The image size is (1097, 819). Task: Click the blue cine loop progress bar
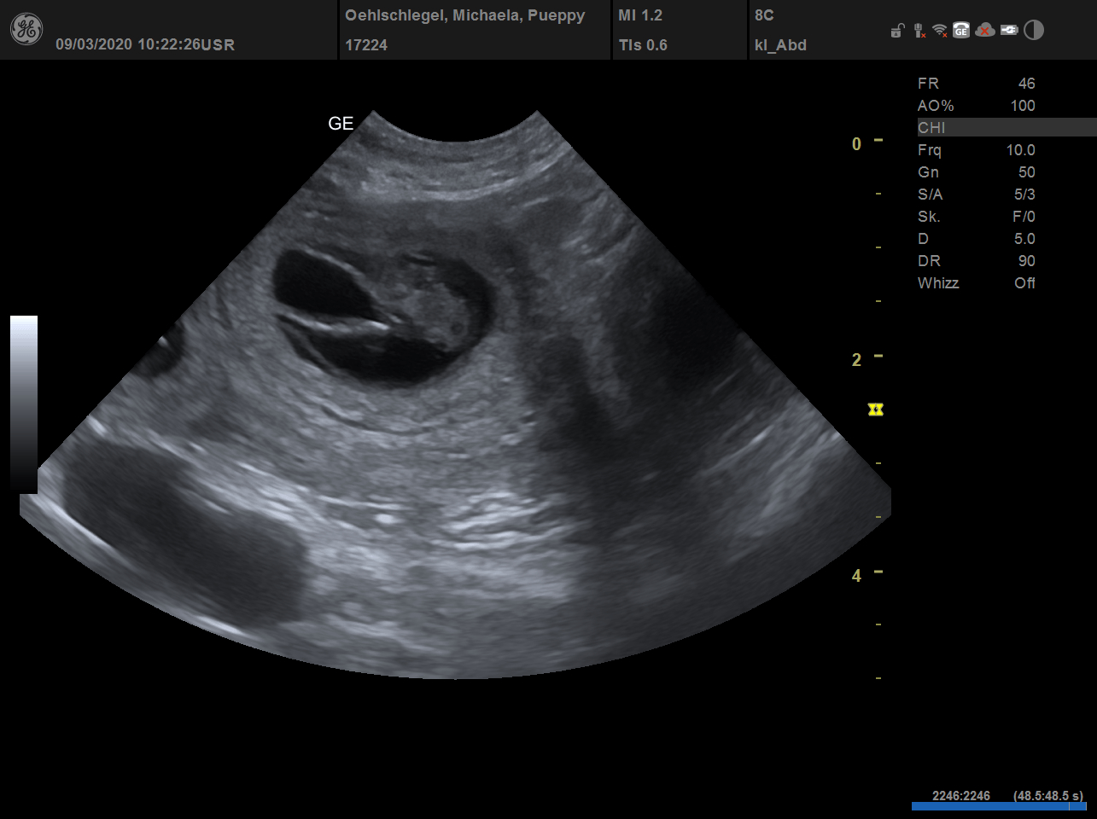click(x=998, y=806)
